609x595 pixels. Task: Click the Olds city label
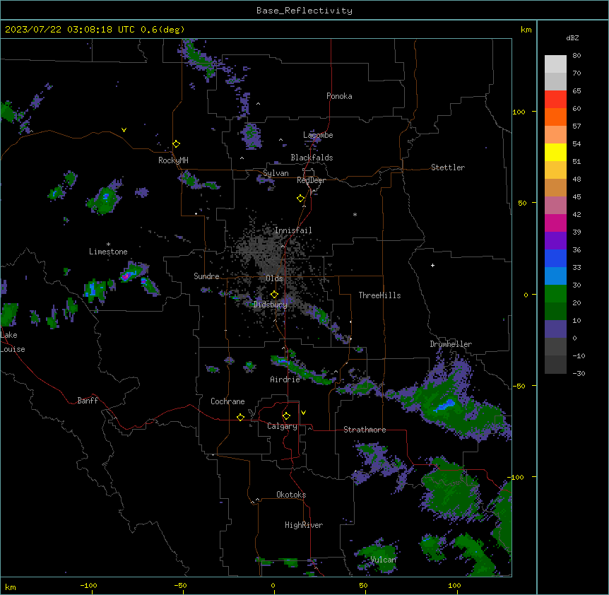coord(274,278)
